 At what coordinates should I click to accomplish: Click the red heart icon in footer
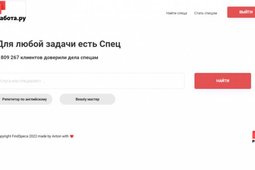tap(72, 136)
